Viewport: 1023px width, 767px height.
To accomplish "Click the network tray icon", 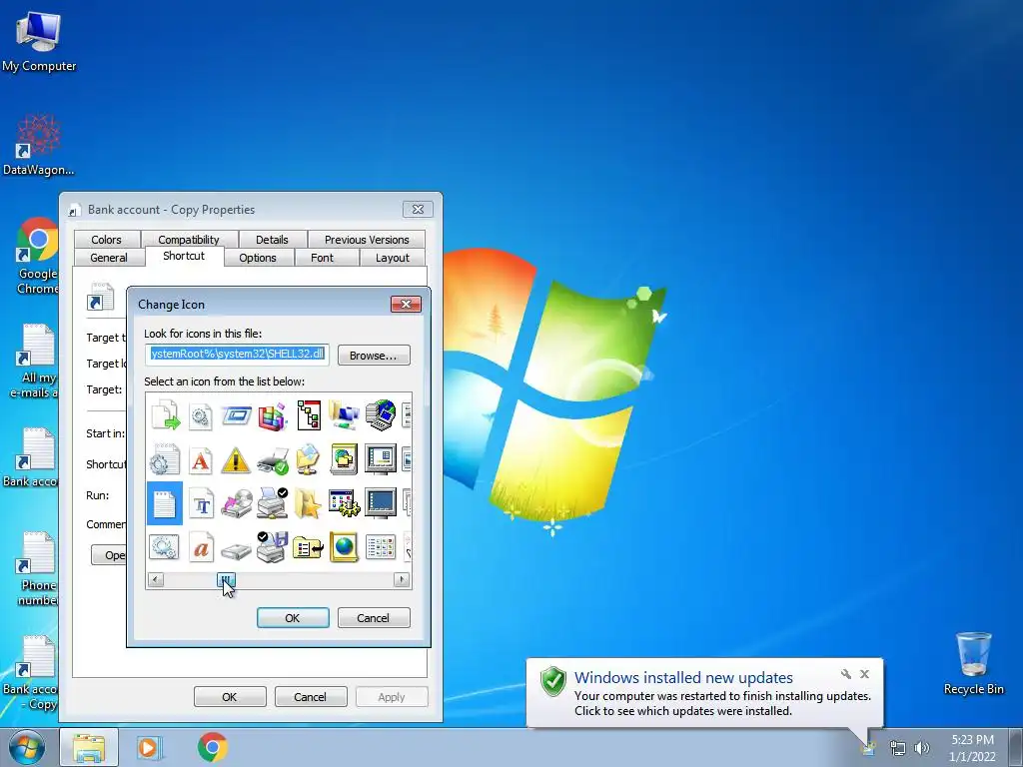I will 898,748.
